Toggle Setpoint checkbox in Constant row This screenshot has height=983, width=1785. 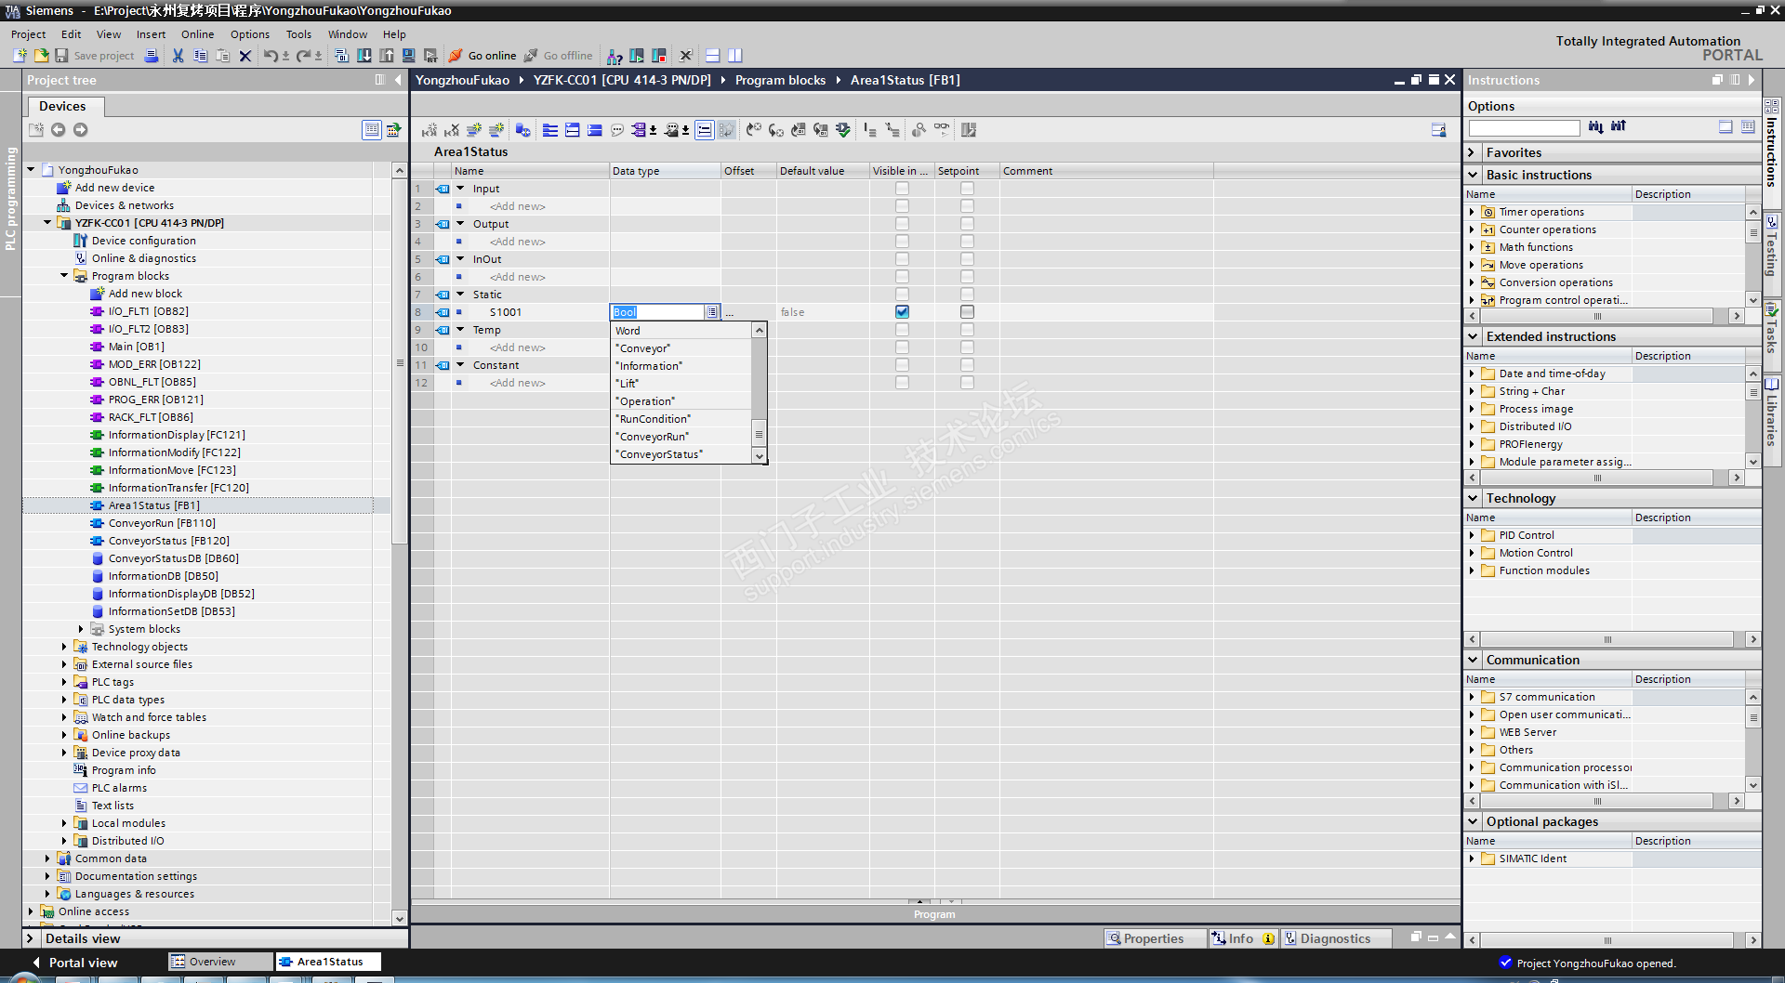pos(967,365)
